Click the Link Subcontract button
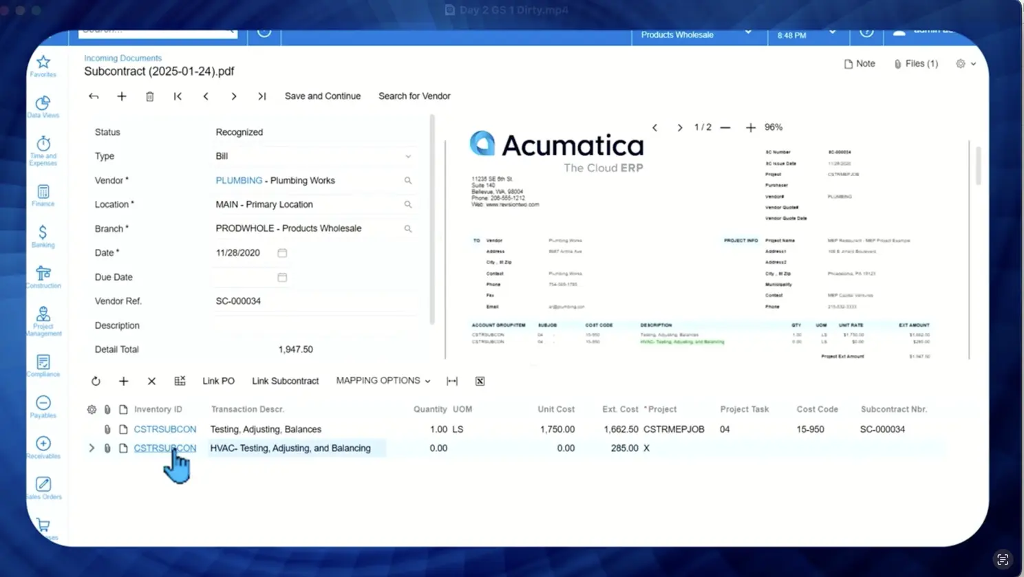 285,381
